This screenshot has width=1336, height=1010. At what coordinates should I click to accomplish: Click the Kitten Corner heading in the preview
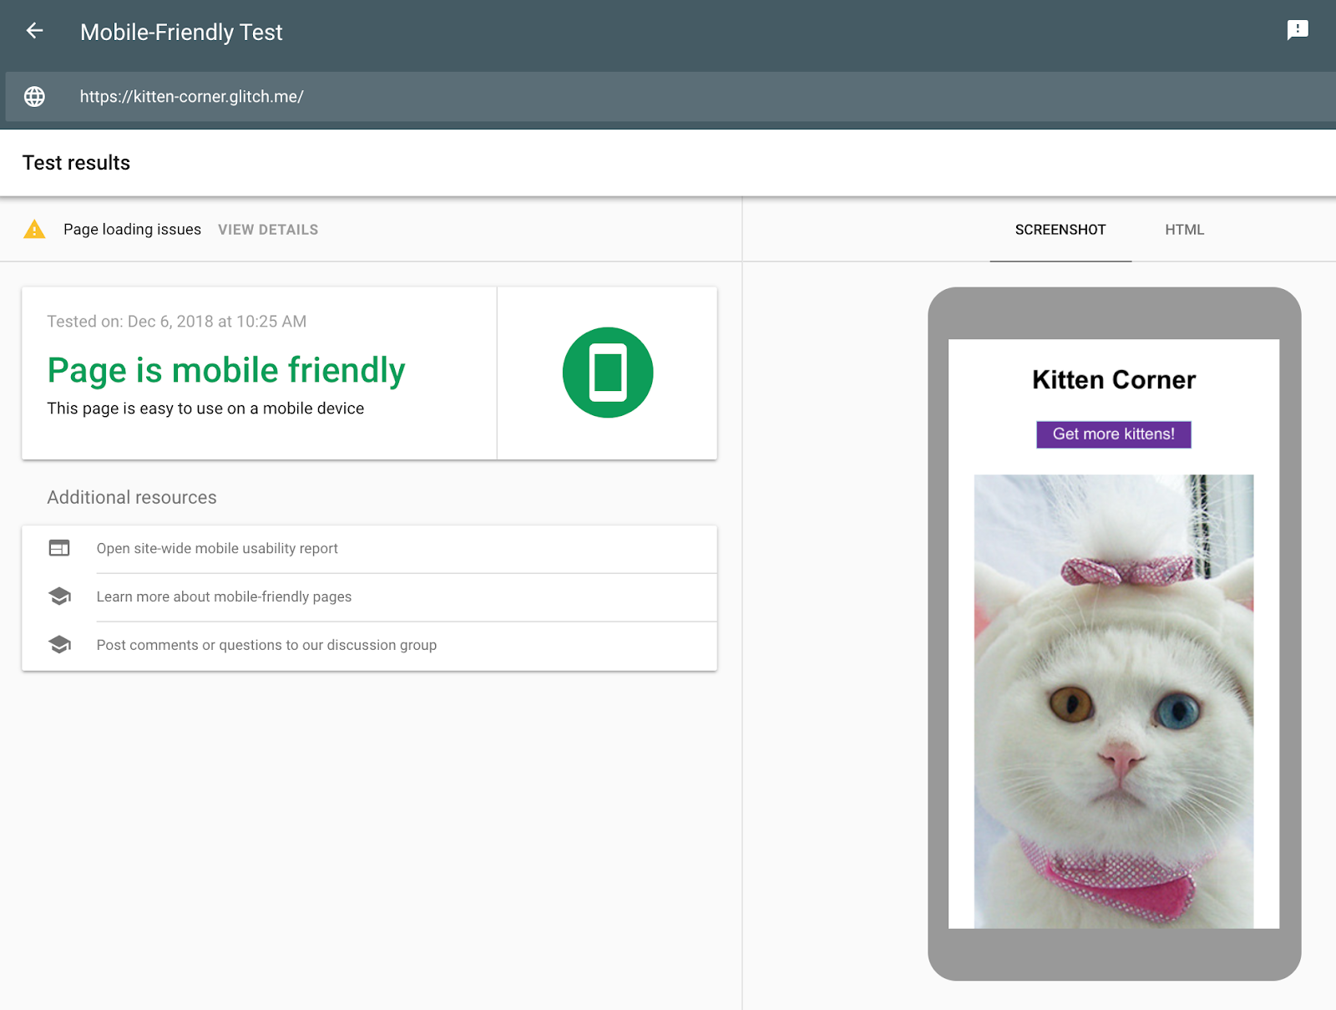1113,380
